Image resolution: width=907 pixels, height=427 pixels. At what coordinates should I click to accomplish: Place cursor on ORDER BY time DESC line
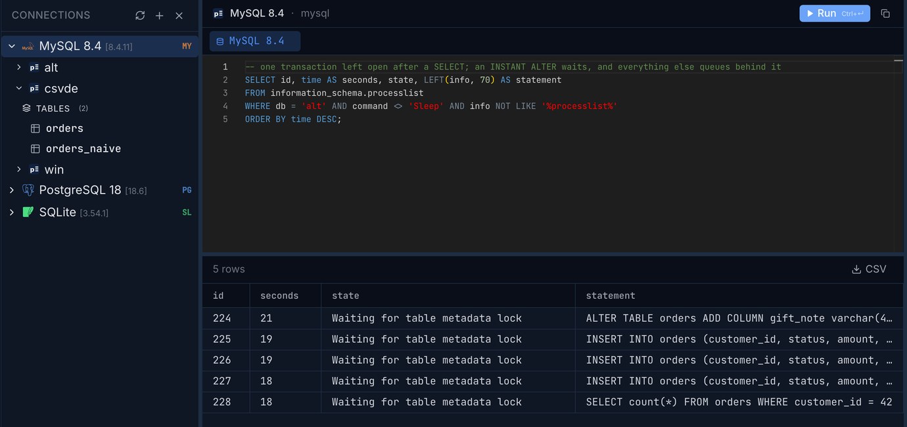click(293, 119)
